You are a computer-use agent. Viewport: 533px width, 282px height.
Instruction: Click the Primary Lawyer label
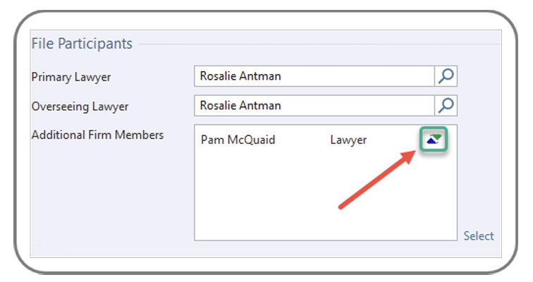[71, 77]
